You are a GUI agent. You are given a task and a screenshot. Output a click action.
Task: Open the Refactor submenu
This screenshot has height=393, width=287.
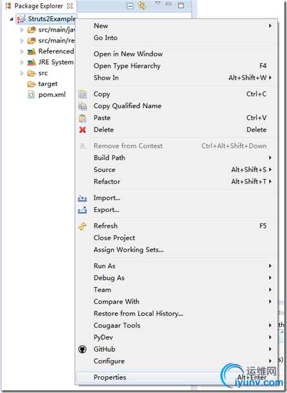184,182
